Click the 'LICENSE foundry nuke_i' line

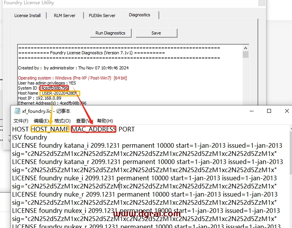144,178
